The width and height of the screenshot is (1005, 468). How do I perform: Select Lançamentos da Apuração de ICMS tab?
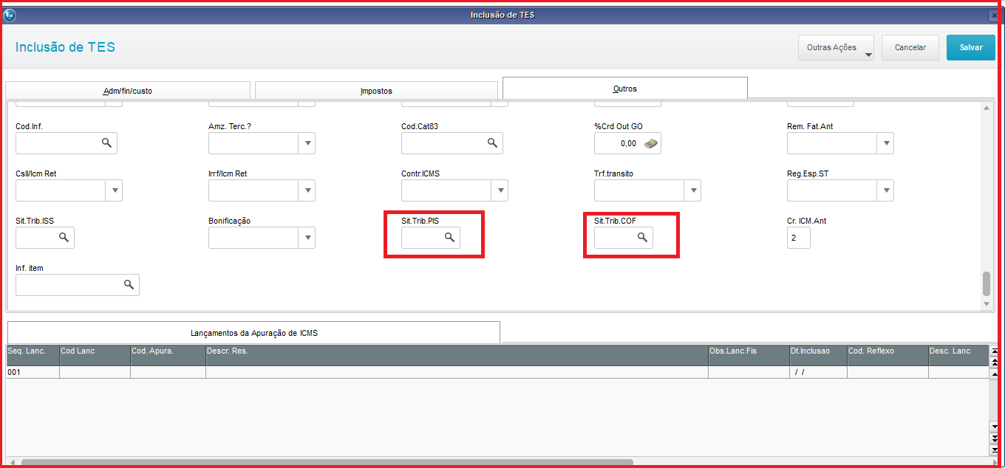pyautogui.click(x=253, y=332)
